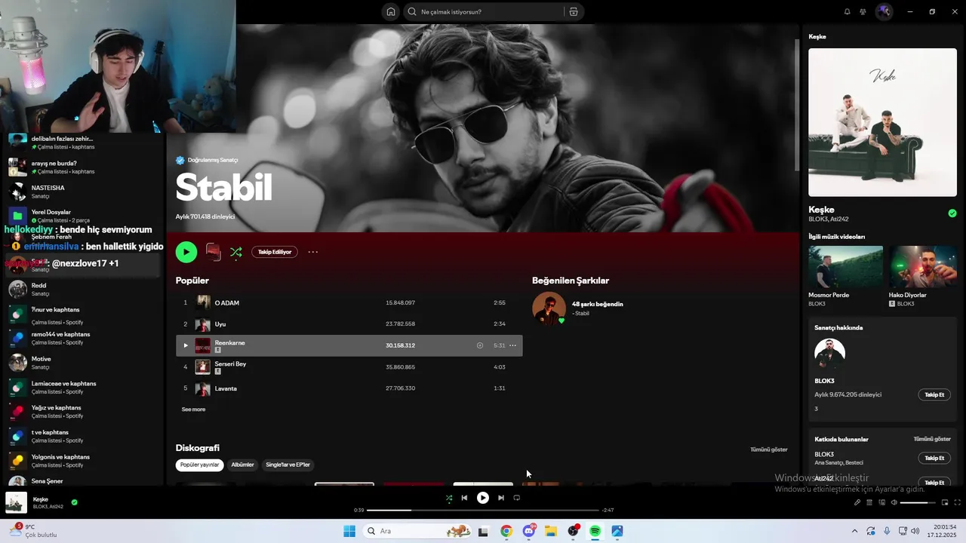
Task: Adjust the volume slider
Action: click(x=918, y=502)
